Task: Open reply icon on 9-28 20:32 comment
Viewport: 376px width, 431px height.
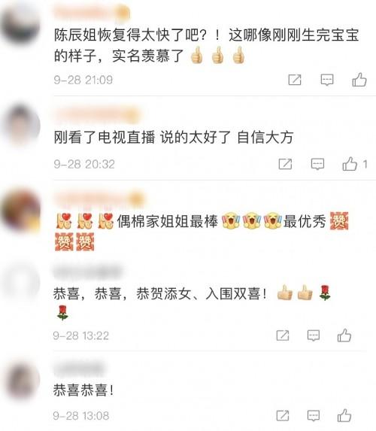Action: 317,165
